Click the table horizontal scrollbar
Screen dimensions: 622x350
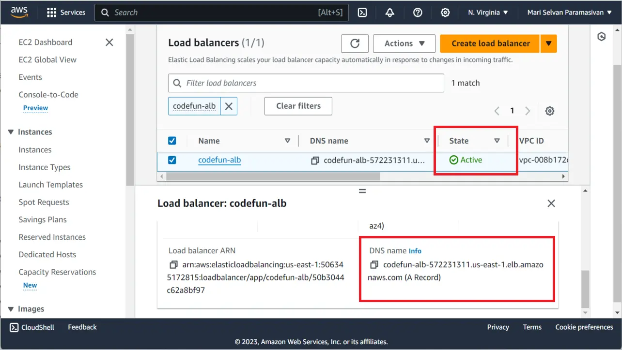[272, 176]
